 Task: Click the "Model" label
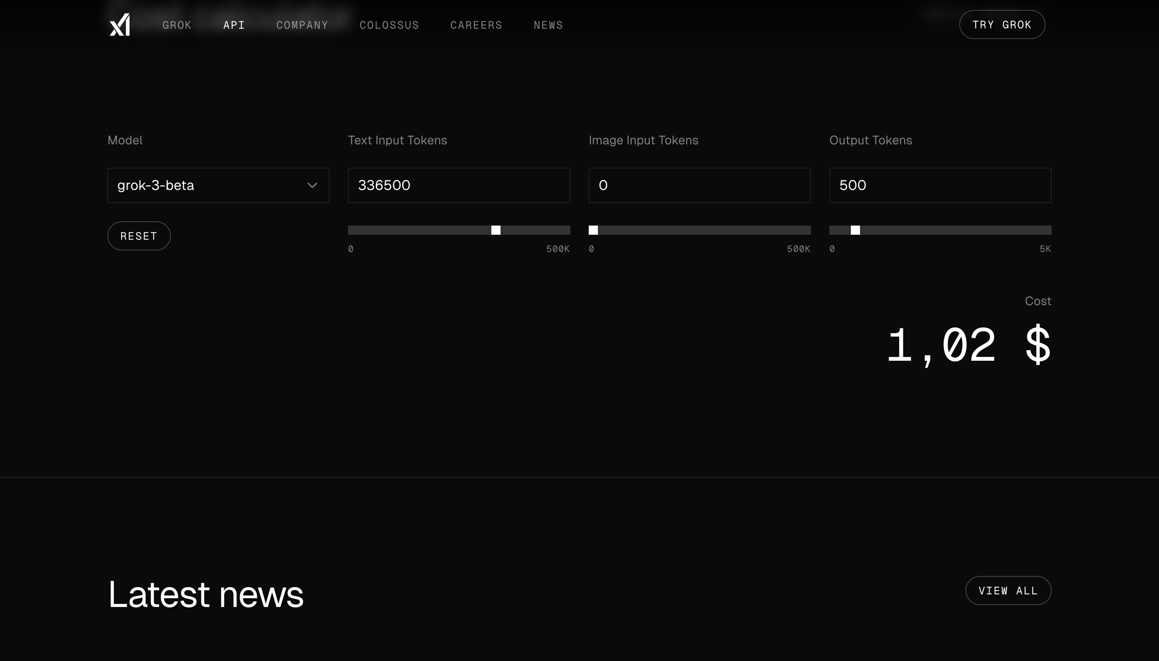click(125, 141)
